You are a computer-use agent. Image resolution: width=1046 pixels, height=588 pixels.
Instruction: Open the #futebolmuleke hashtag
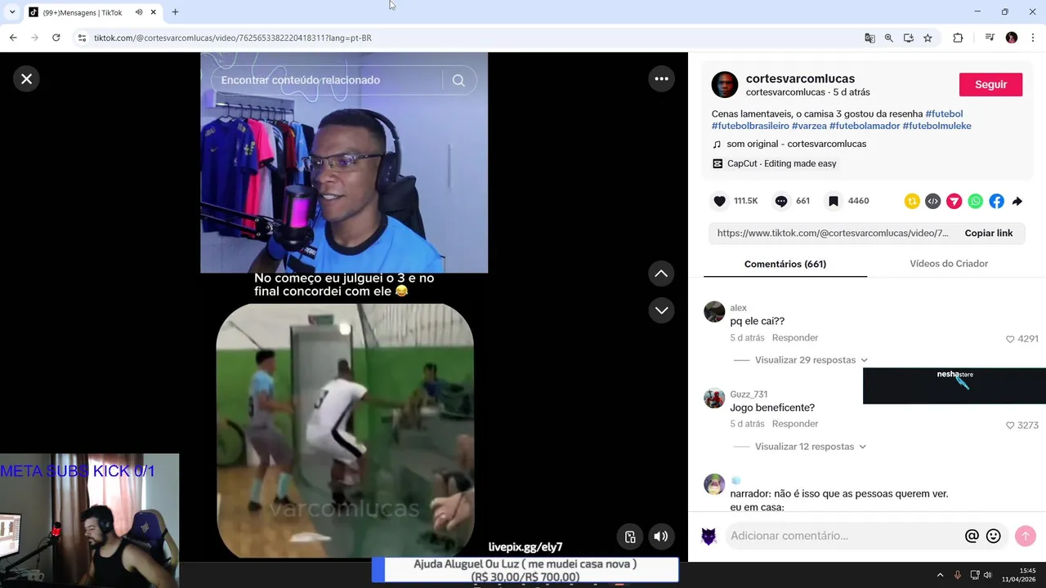tap(936, 126)
